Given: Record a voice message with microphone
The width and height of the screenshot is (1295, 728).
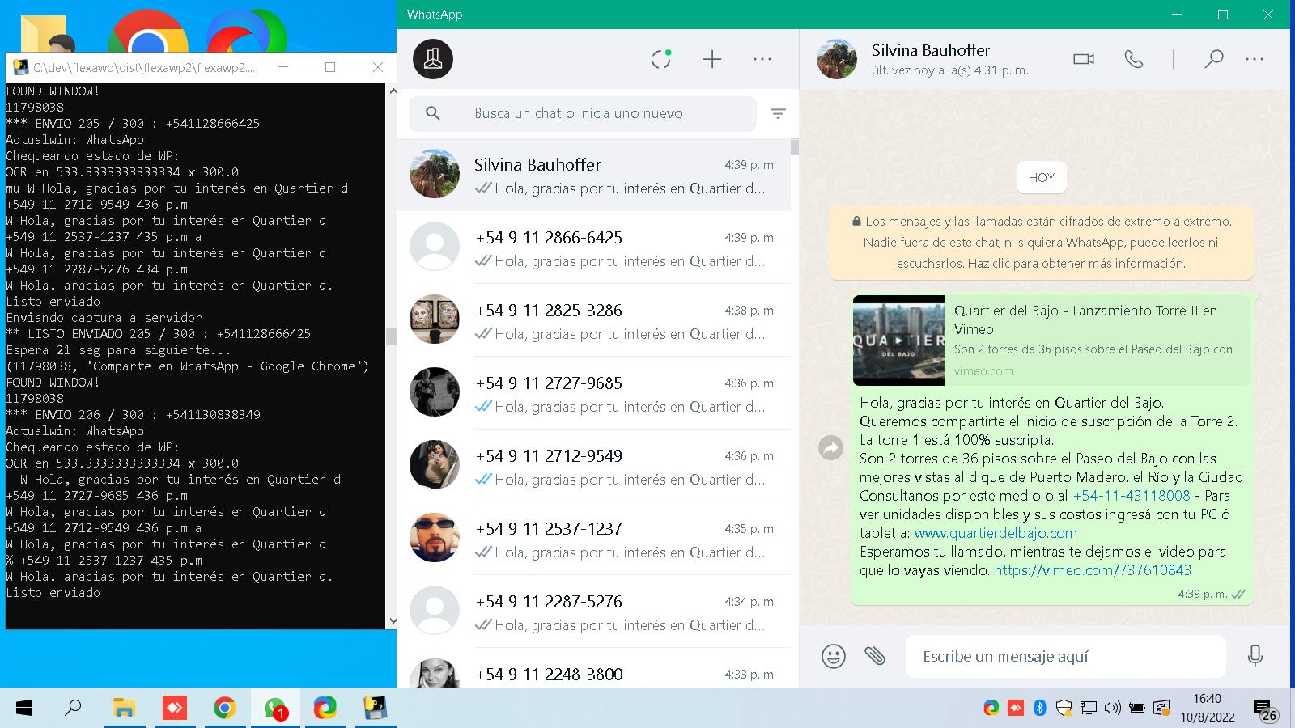Looking at the screenshot, I should pos(1255,656).
